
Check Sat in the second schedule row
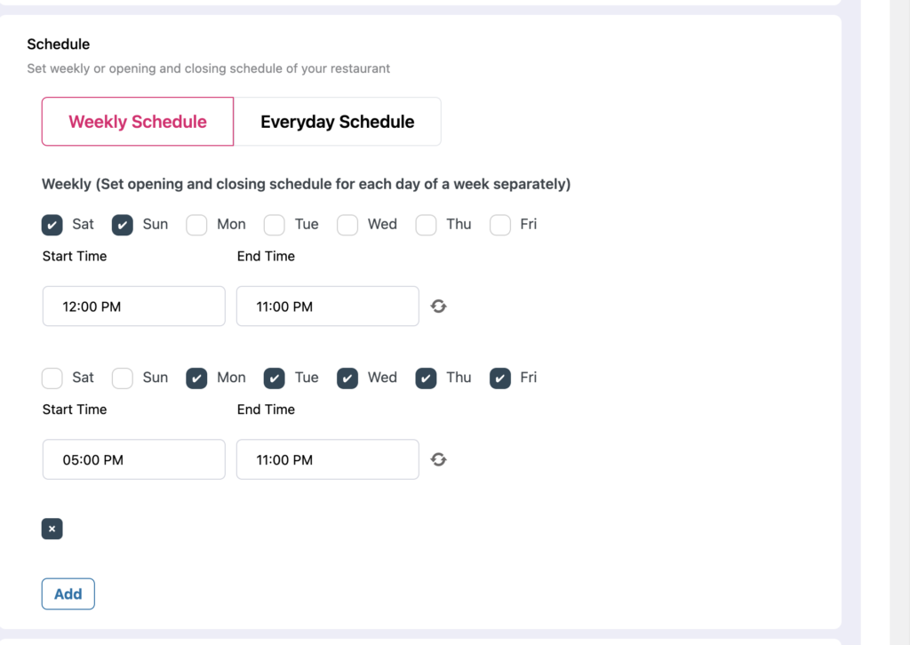52,378
